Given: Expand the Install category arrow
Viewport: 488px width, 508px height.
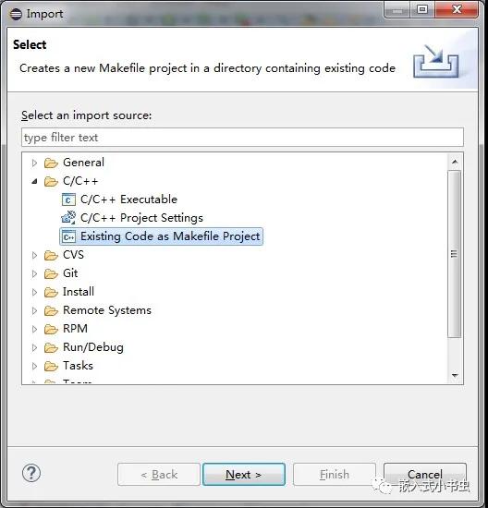Looking at the screenshot, I should pos(34,292).
